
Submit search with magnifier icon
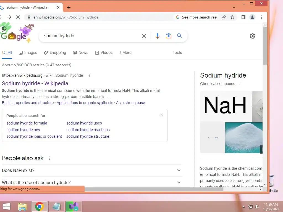coord(179,36)
